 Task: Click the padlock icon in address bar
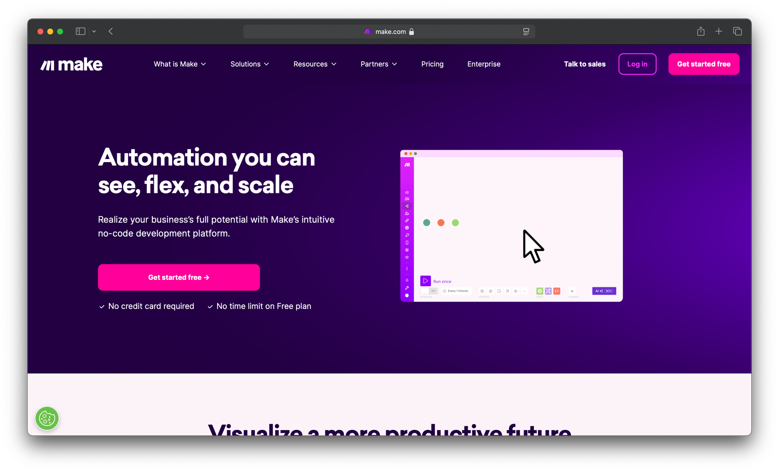coord(411,32)
